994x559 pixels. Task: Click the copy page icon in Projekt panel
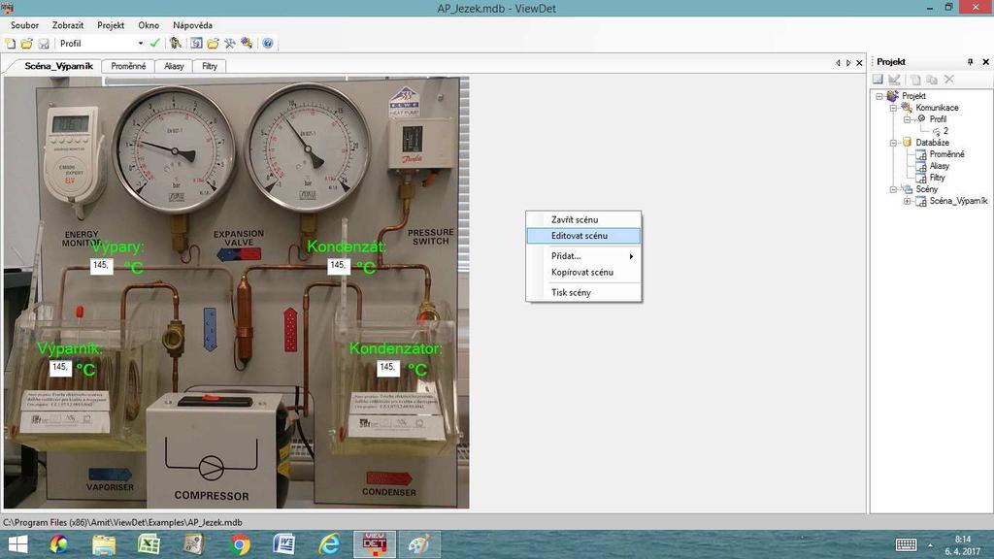click(x=915, y=80)
